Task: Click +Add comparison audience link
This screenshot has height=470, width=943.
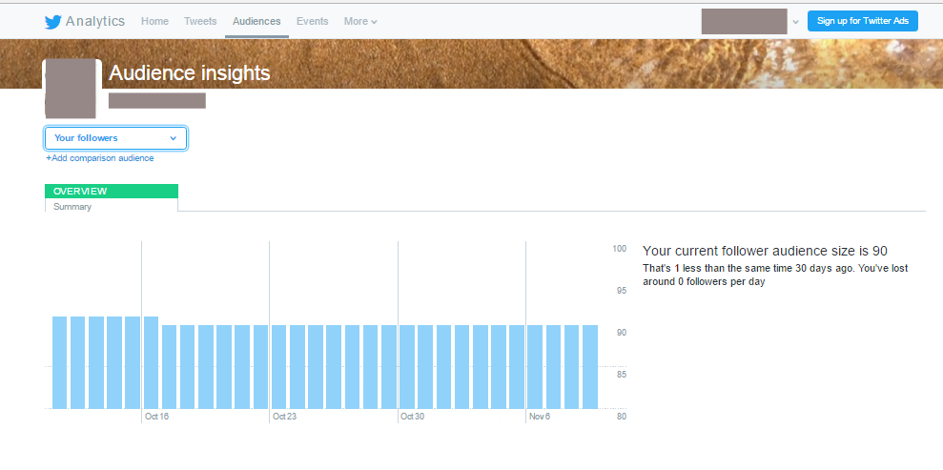Action: coord(100,158)
